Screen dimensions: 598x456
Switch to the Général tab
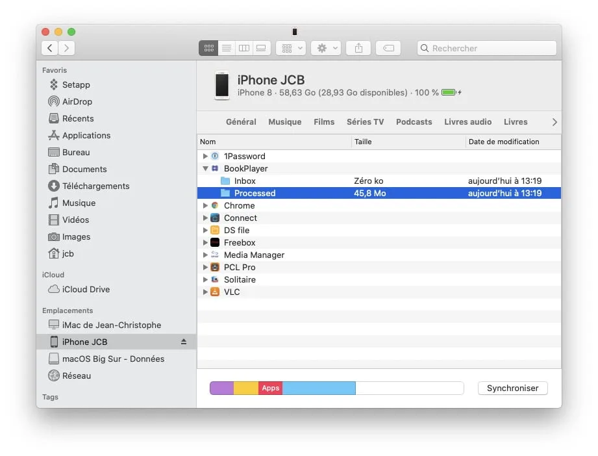point(241,121)
